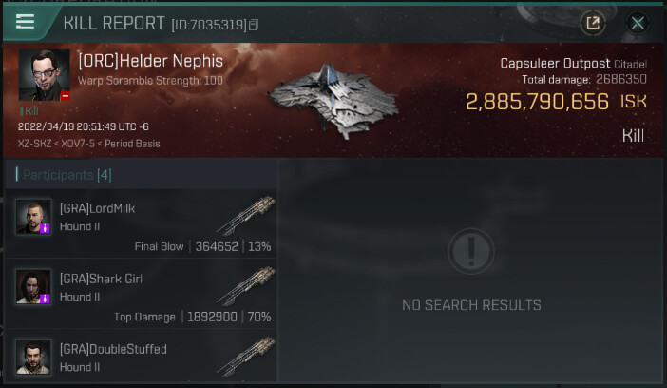Select the Participants [4] tab header
Viewport: 667px width, 388px height.
64,175
